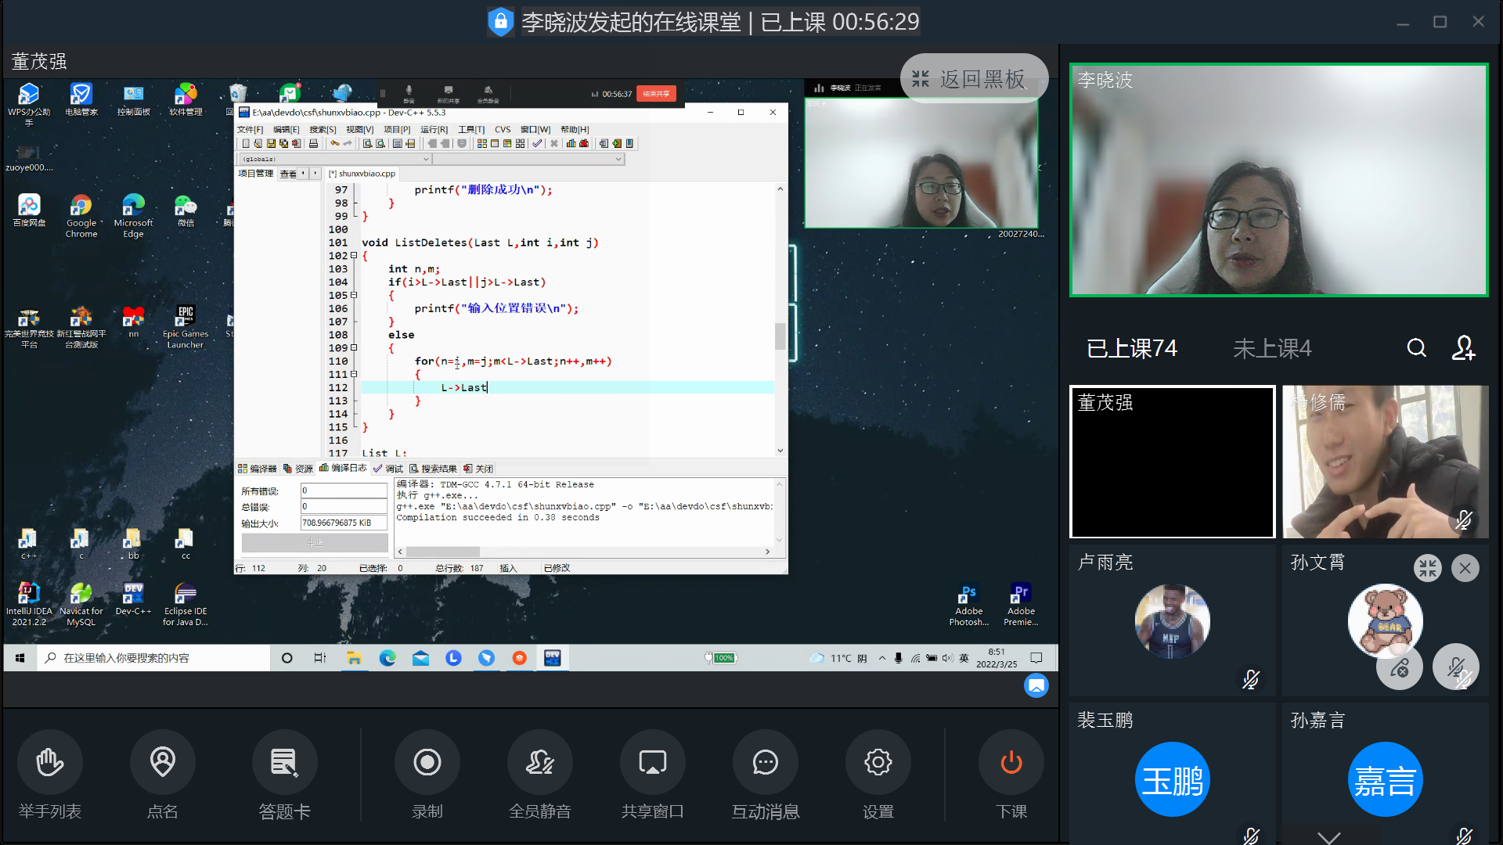The height and width of the screenshot is (845, 1503).
Task: Open shared window option (共享窗口)
Action: pyautogui.click(x=652, y=762)
